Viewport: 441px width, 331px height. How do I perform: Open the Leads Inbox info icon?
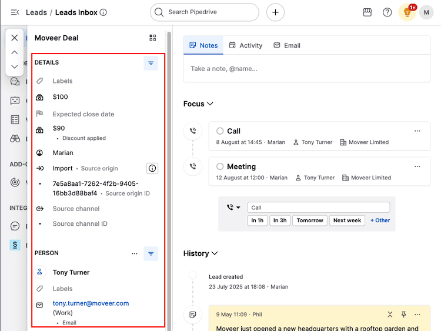pyautogui.click(x=103, y=12)
